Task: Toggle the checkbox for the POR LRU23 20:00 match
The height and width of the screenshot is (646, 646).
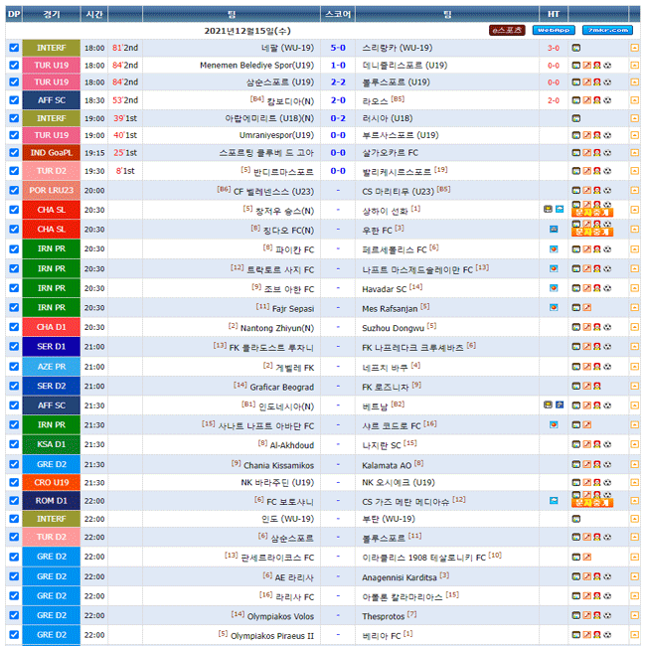Action: 14,190
